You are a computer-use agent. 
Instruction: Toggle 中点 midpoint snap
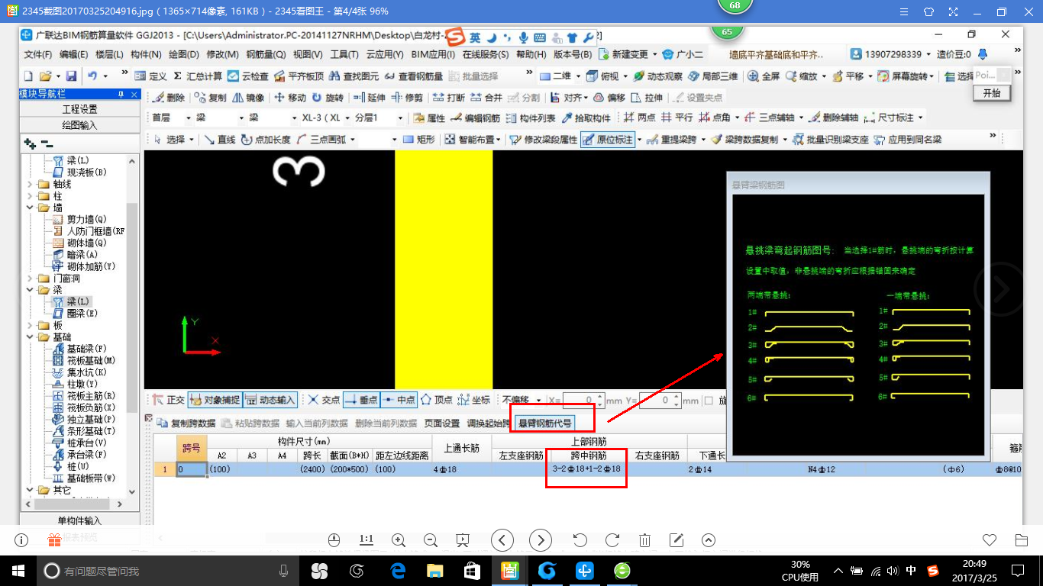coord(399,400)
